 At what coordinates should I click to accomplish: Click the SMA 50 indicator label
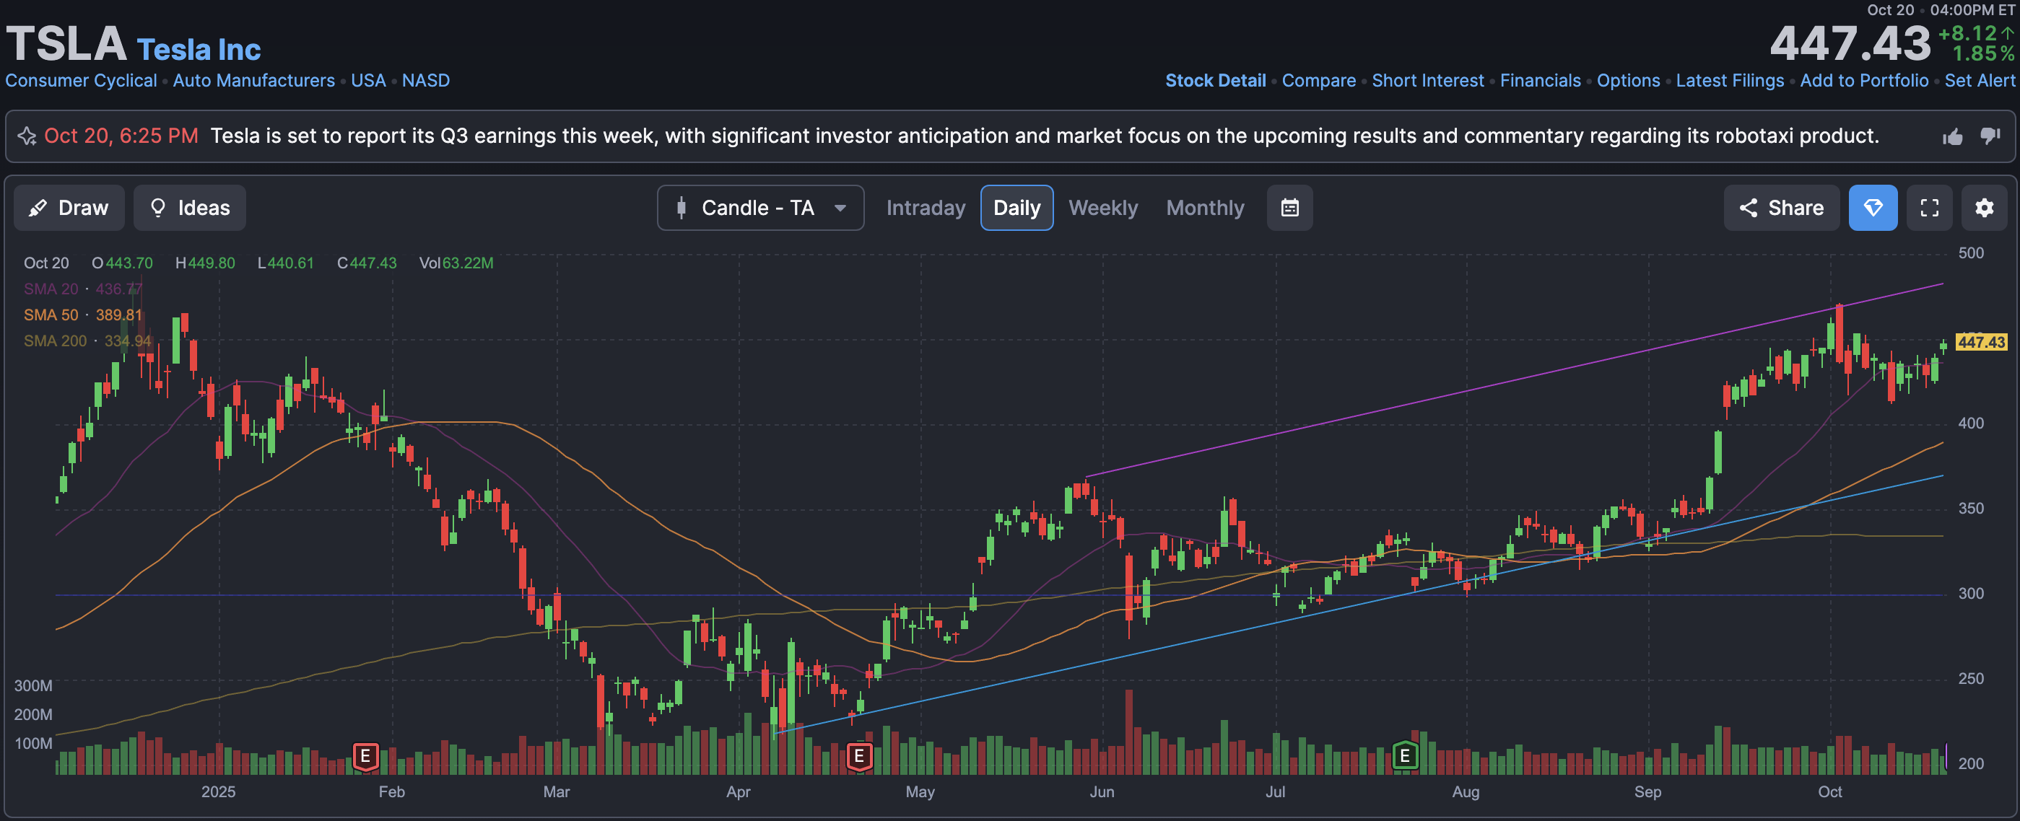click(51, 315)
